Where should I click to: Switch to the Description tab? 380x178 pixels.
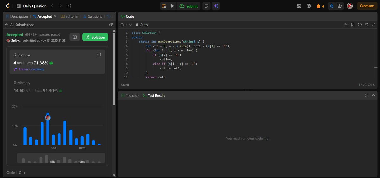(x=17, y=16)
